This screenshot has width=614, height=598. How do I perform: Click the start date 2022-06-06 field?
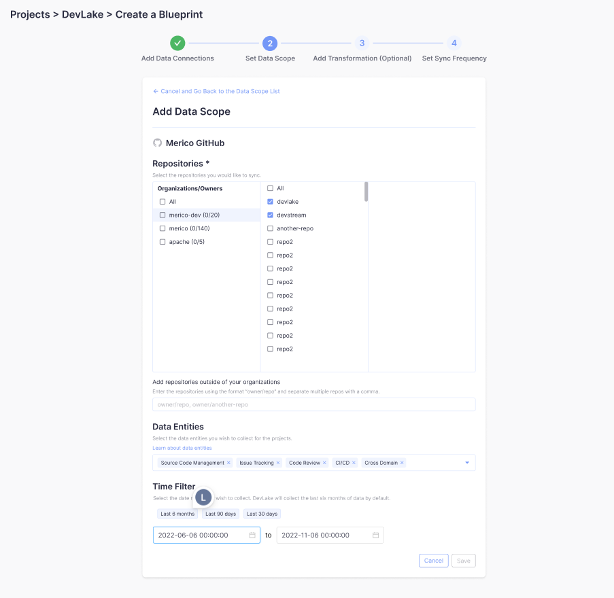pos(206,535)
